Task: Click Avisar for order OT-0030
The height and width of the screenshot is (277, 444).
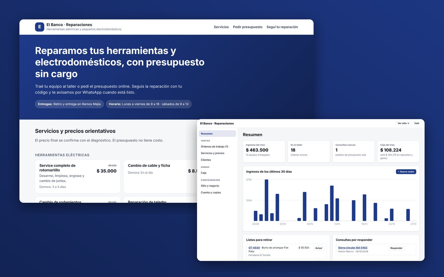Action: click(319, 248)
